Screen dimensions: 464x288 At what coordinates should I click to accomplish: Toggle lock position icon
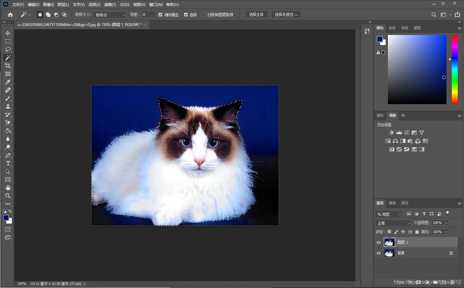(x=403, y=232)
